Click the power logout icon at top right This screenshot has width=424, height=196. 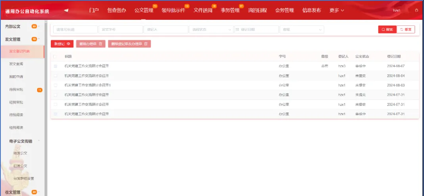(416, 10)
